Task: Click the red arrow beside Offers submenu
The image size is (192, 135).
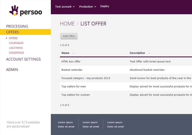Action: tap(7, 38)
